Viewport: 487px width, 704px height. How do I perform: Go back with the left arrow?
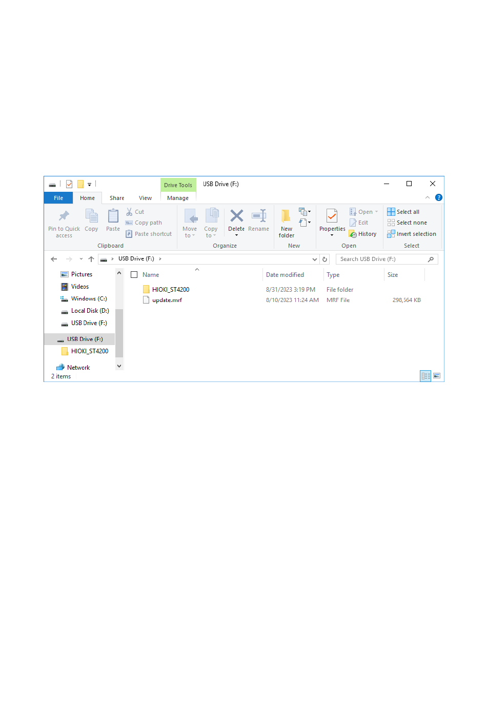click(54, 259)
